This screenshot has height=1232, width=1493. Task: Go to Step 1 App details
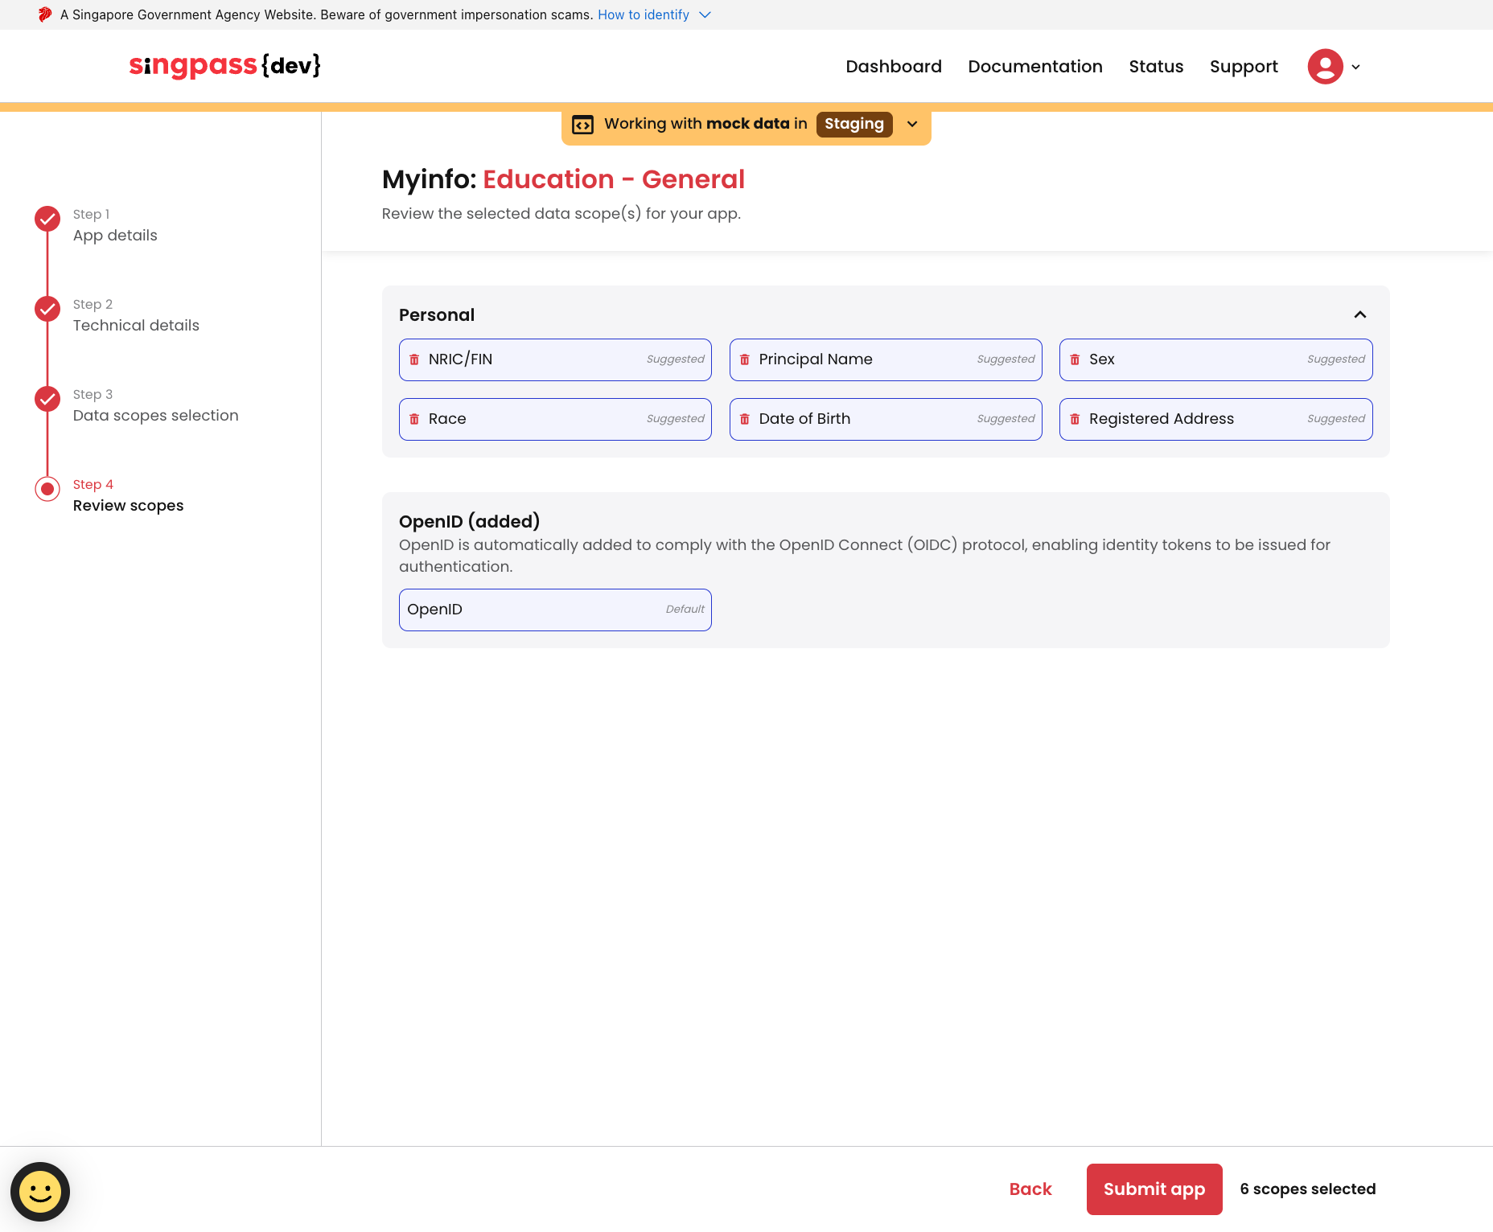[115, 235]
